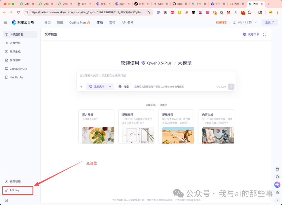Click the tab search icon in toolbar
The image size is (282, 205).
260,12
